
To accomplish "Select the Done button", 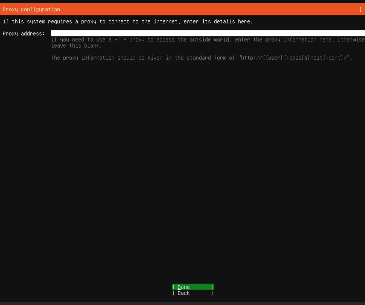I will (x=193, y=287).
